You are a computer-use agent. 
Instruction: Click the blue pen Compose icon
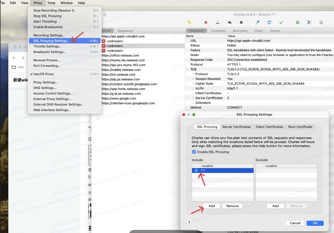pos(257,22)
